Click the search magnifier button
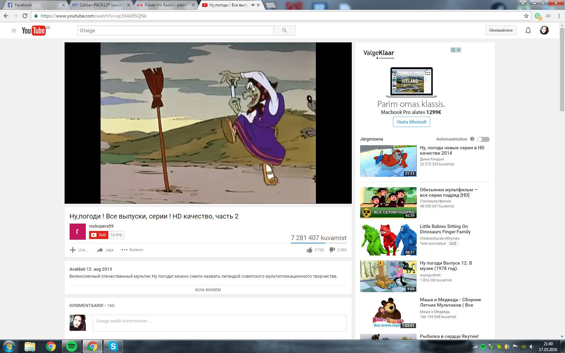The width and height of the screenshot is (565, 353). point(285,31)
